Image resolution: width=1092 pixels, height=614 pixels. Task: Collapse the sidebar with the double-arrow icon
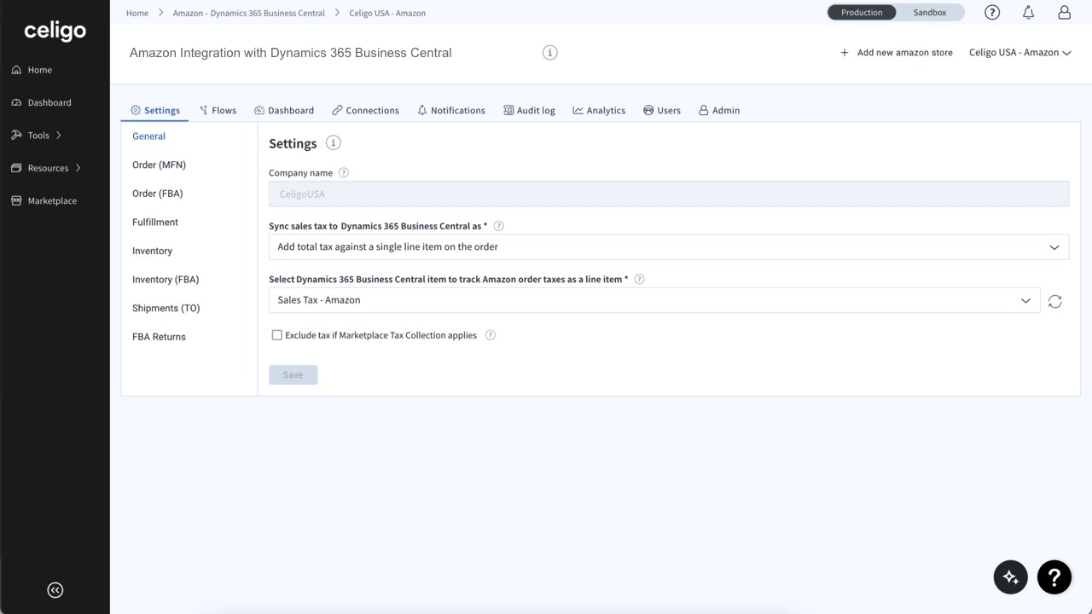(55, 590)
